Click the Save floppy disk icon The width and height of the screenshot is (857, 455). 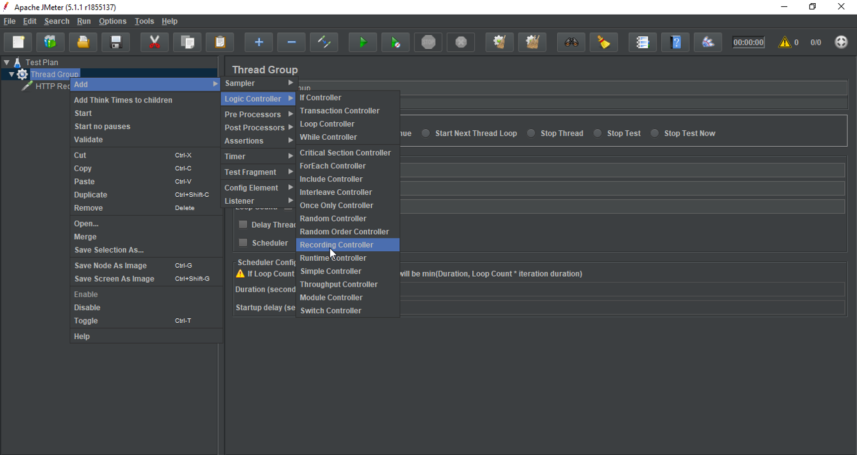pos(116,42)
